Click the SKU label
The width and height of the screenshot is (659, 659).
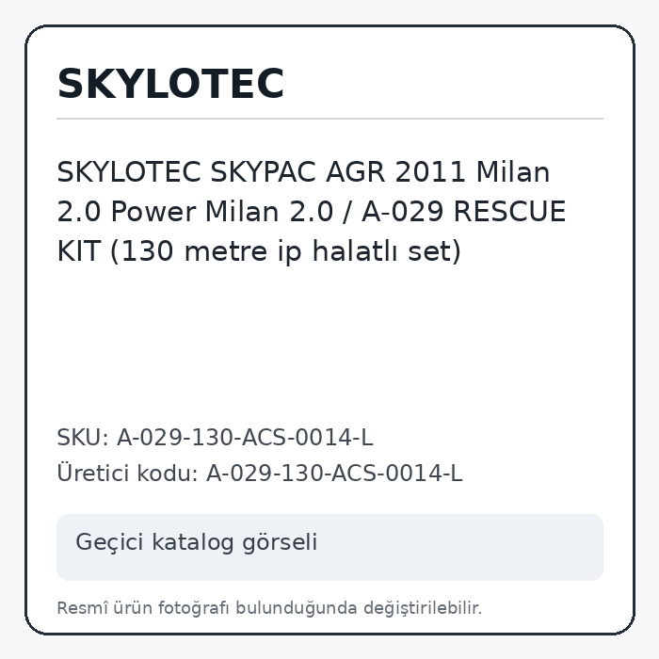point(83,438)
